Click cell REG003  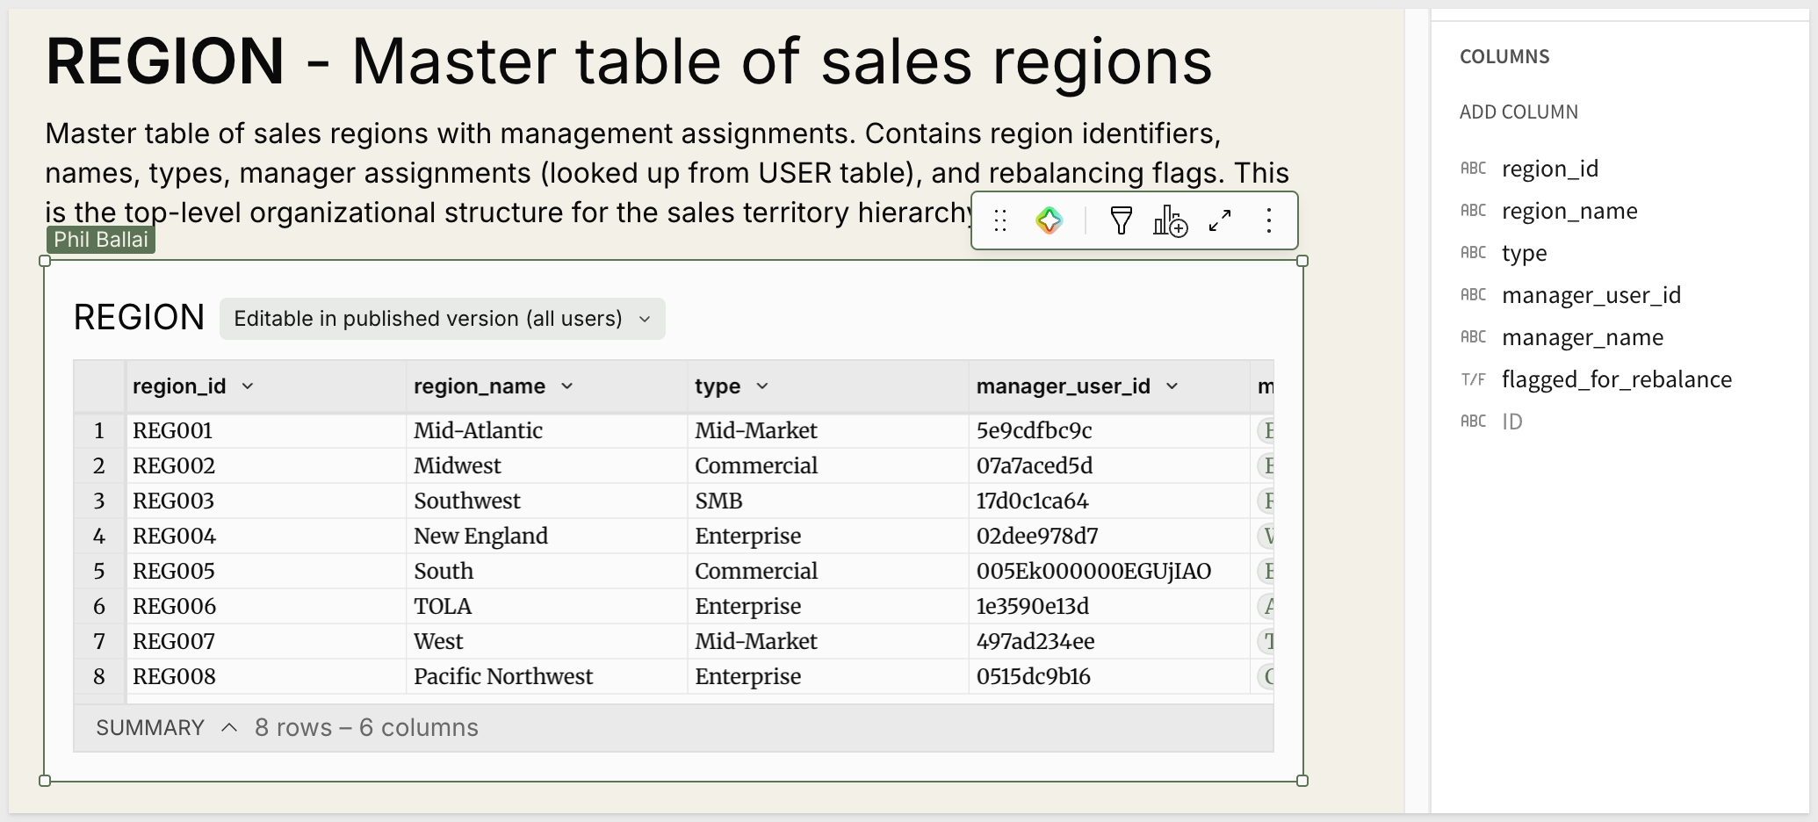tap(266, 501)
